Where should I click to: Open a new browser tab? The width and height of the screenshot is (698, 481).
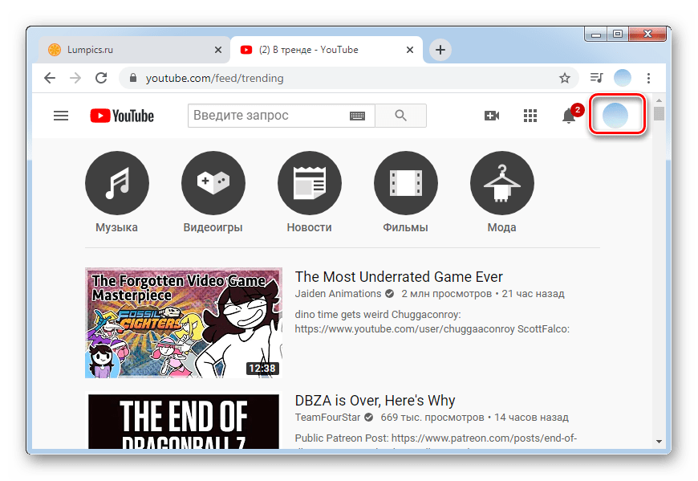tap(440, 50)
